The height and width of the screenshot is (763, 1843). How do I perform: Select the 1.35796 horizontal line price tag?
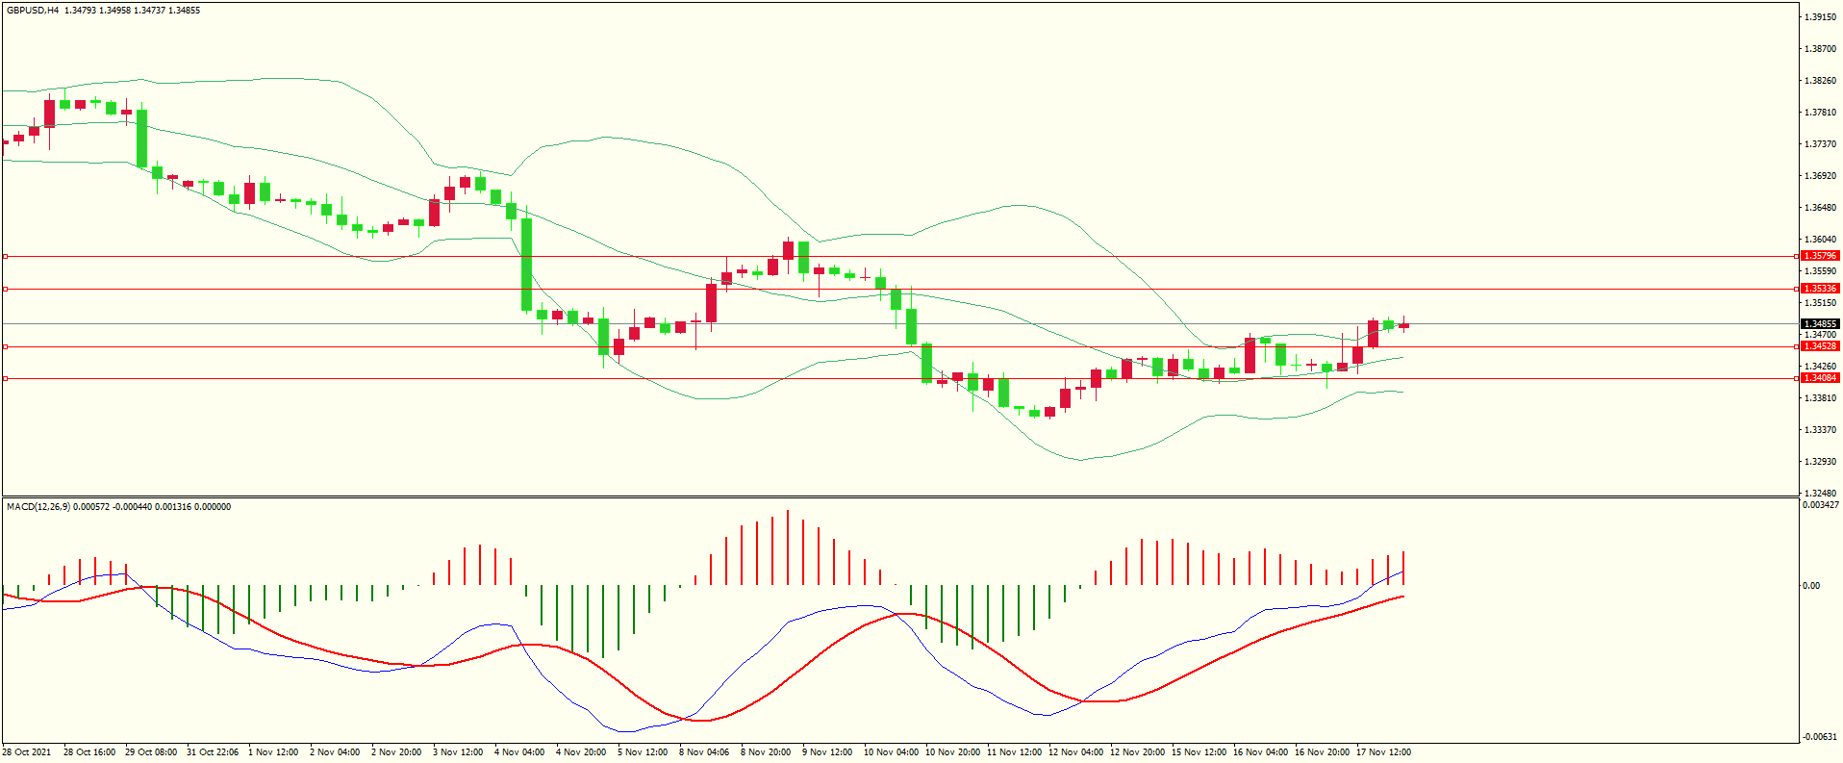(1820, 256)
